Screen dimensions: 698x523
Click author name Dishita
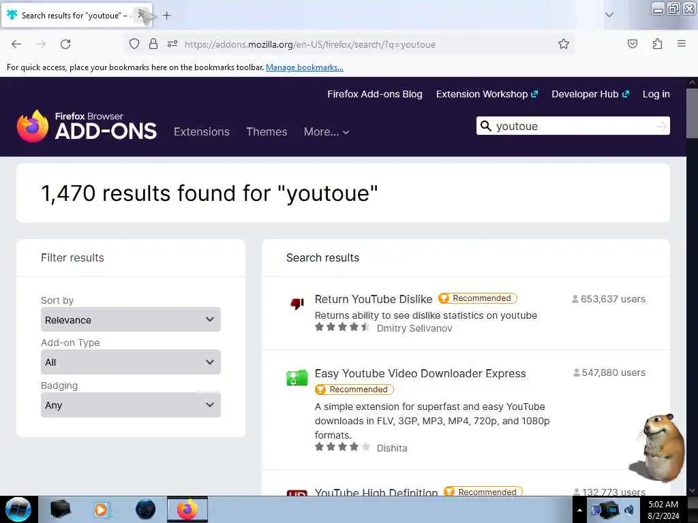(392, 448)
